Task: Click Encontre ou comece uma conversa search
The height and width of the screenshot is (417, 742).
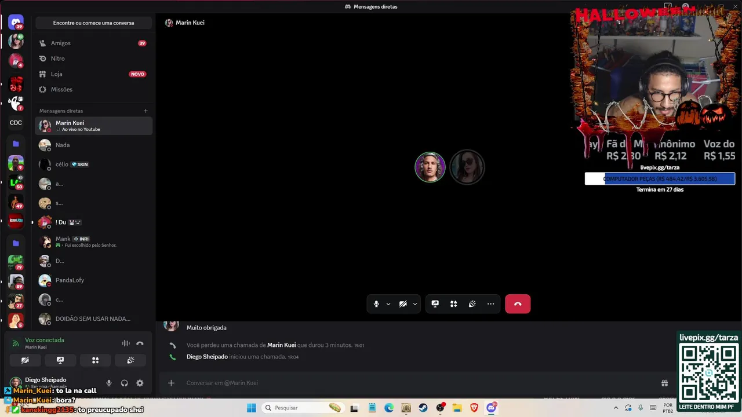Action: pyautogui.click(x=93, y=23)
